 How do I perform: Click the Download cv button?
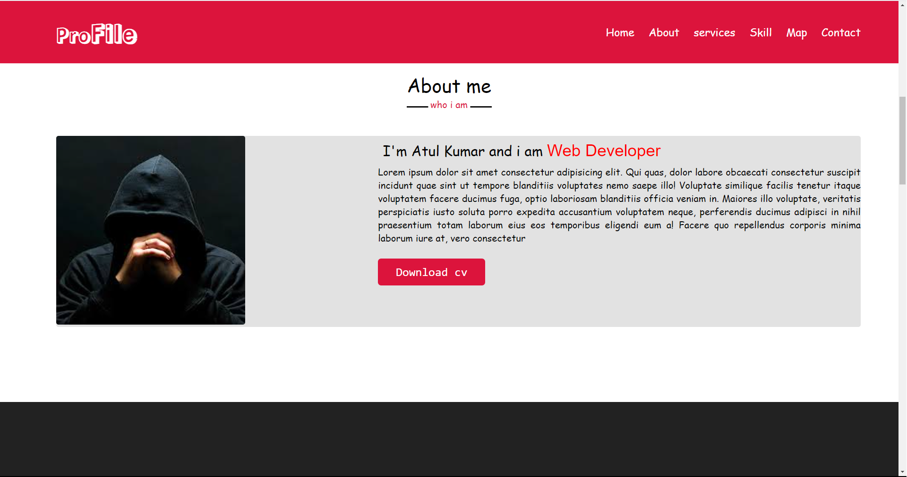click(x=431, y=272)
